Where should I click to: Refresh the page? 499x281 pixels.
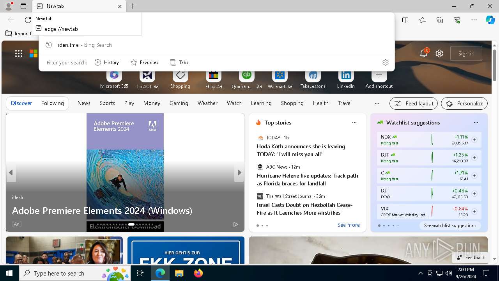(x=28, y=20)
